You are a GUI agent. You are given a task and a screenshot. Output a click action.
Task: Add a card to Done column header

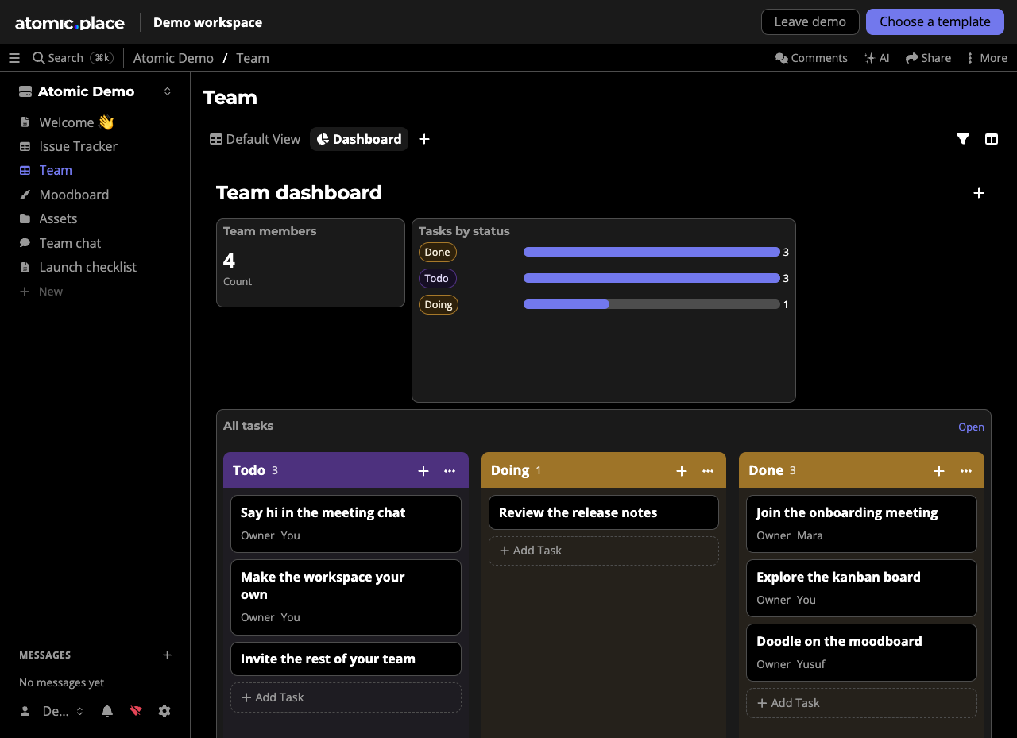[x=939, y=471]
